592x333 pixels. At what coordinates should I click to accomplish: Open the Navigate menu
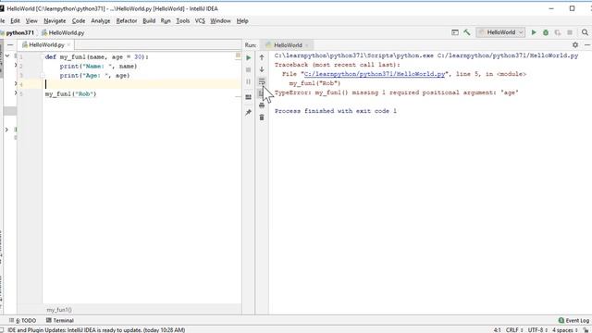55,20
